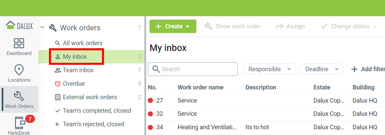Open the Team inbox list
The image size is (385, 135).
tap(78, 70)
